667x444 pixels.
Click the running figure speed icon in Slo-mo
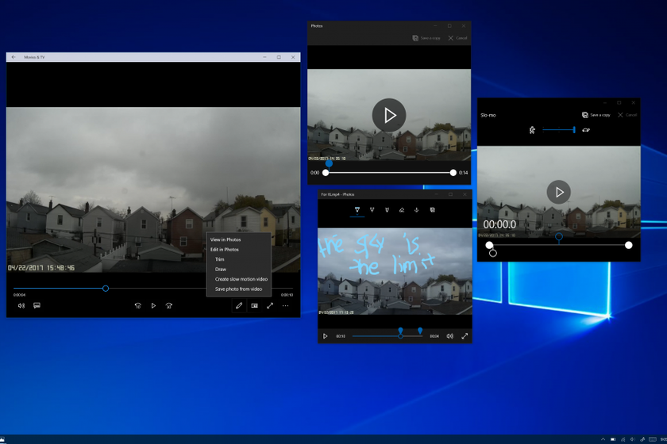(532, 130)
